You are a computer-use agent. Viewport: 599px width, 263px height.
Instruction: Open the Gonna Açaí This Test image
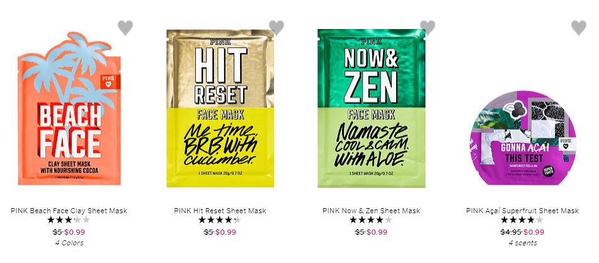[x=523, y=137]
